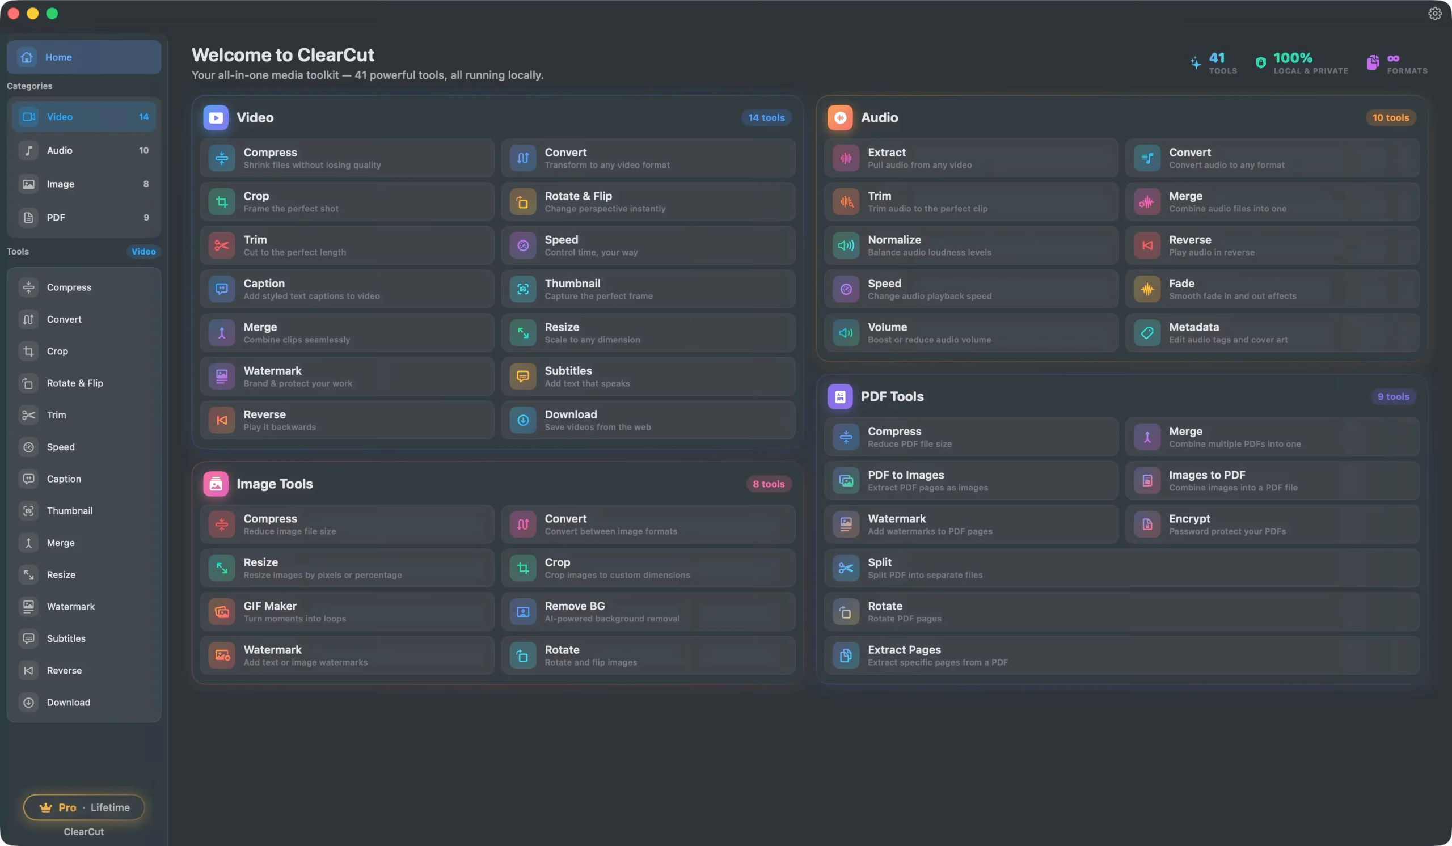
Task: Open the PDF Rotate tool card
Action: 1122,612
